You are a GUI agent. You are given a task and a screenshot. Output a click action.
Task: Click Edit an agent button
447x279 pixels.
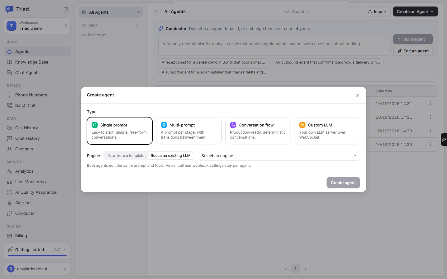coord(413,51)
